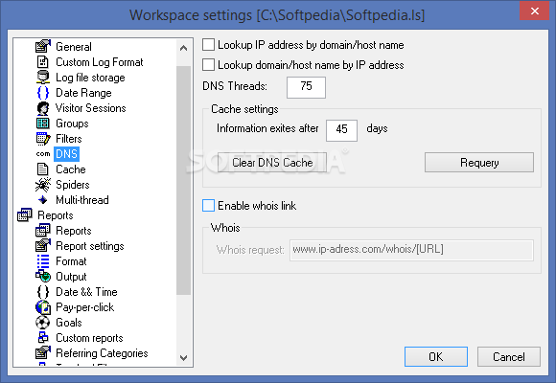Image resolution: width=556 pixels, height=383 pixels.
Task: Click the cache expiry days field
Action: [341, 130]
